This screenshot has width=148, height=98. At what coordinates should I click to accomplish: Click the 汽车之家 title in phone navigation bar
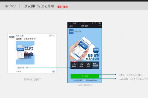[84, 26]
